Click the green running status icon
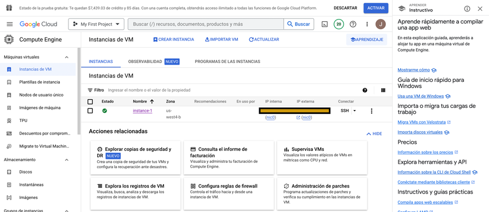Viewport: 489px width, 212px height. tap(104, 111)
